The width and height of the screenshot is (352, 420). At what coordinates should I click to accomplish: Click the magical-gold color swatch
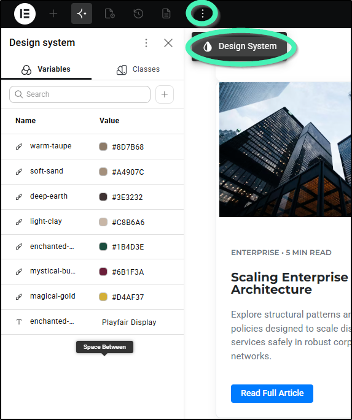[x=103, y=297]
